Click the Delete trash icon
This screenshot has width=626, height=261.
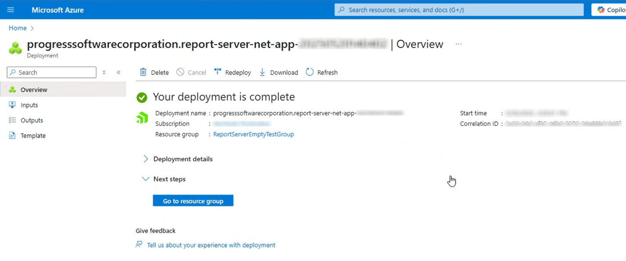[x=143, y=72]
